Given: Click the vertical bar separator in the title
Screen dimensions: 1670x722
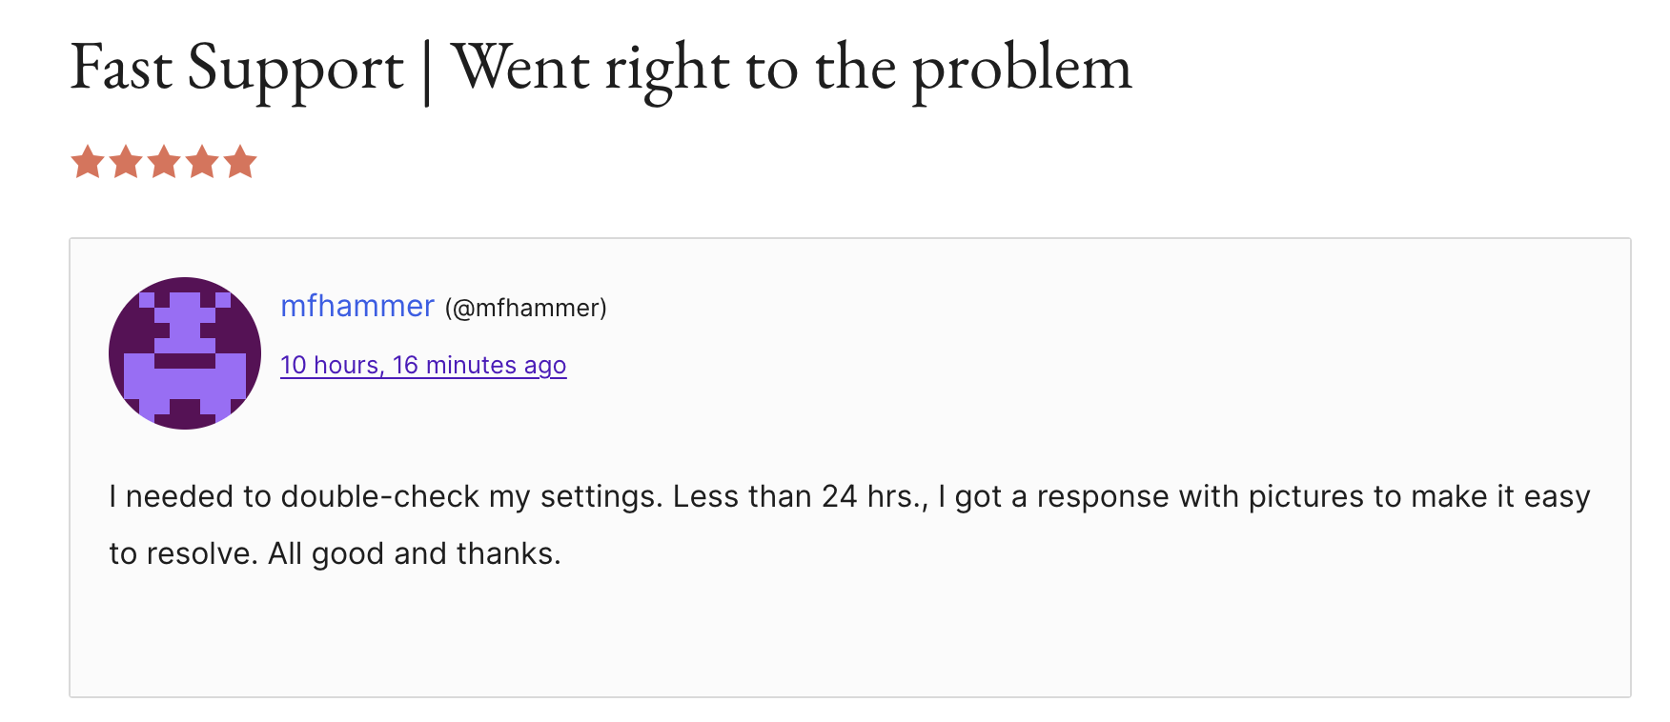Looking at the screenshot, I should [426, 70].
